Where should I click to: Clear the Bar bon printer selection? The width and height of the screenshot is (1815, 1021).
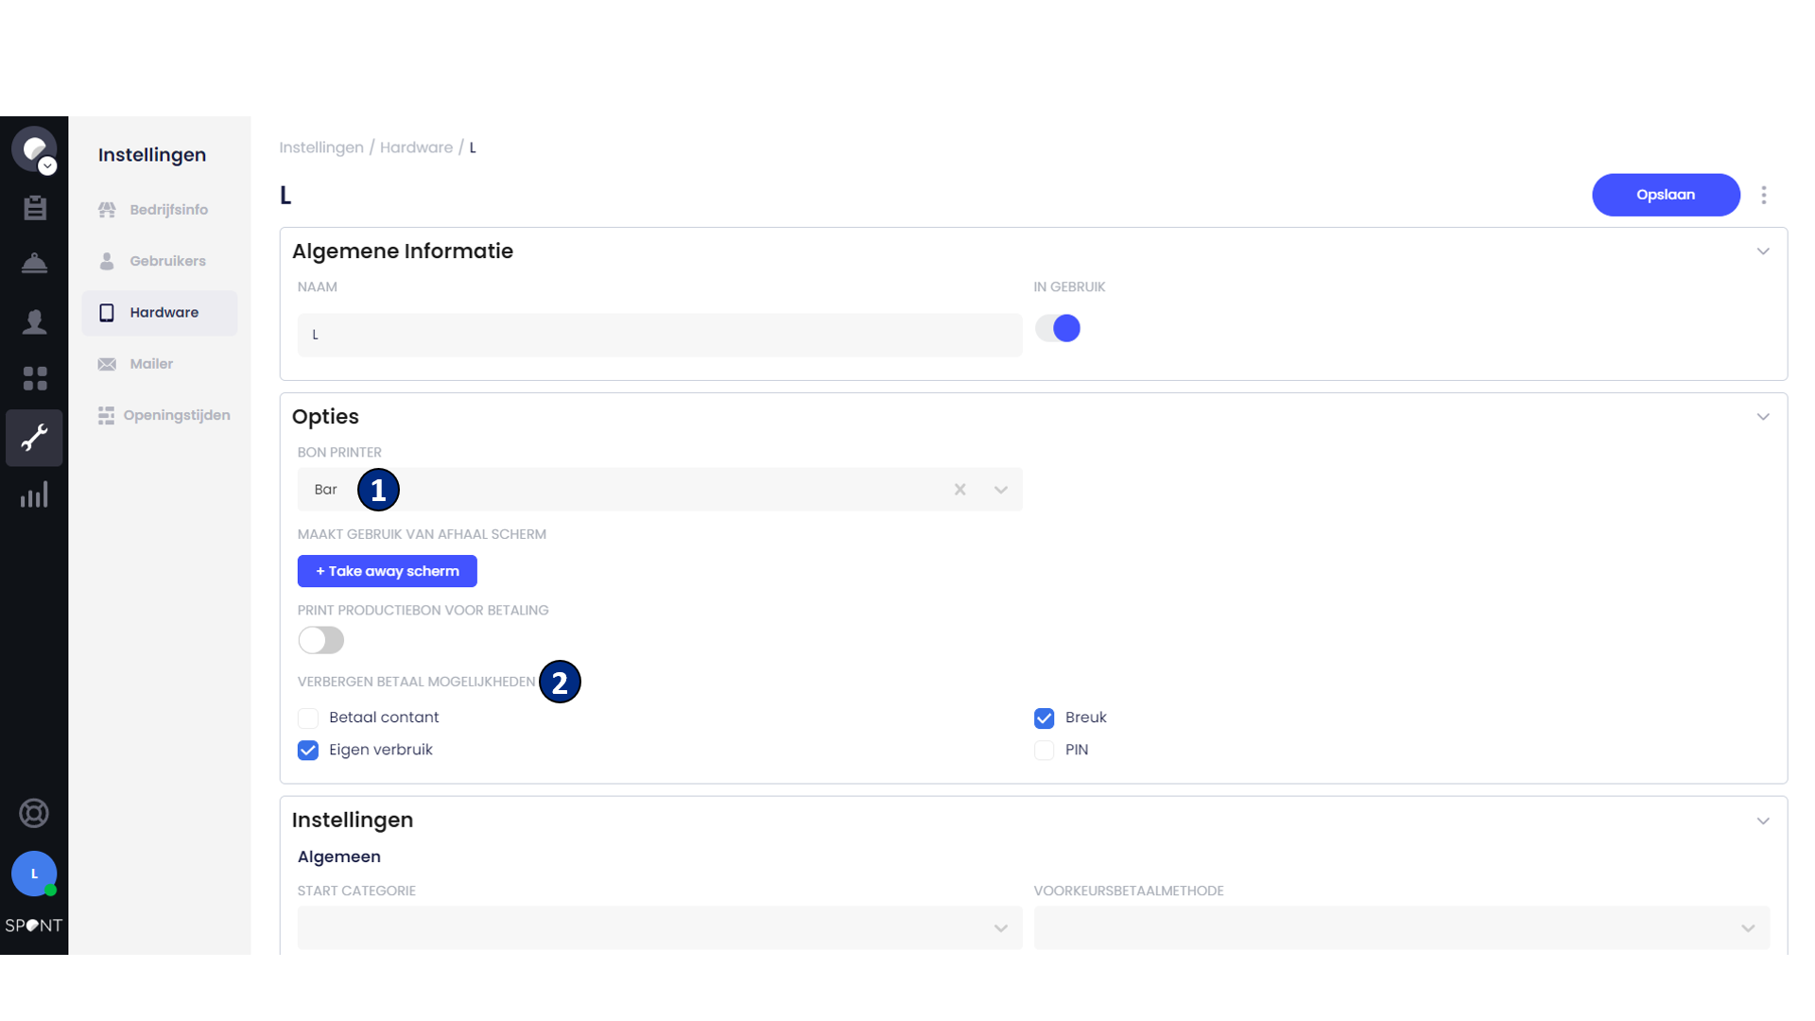click(x=959, y=490)
